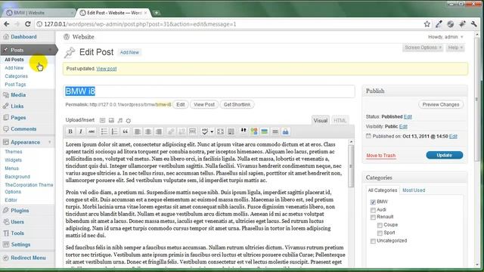The image size is (484, 272).
Task: Align text left
Action: [x=138, y=131]
